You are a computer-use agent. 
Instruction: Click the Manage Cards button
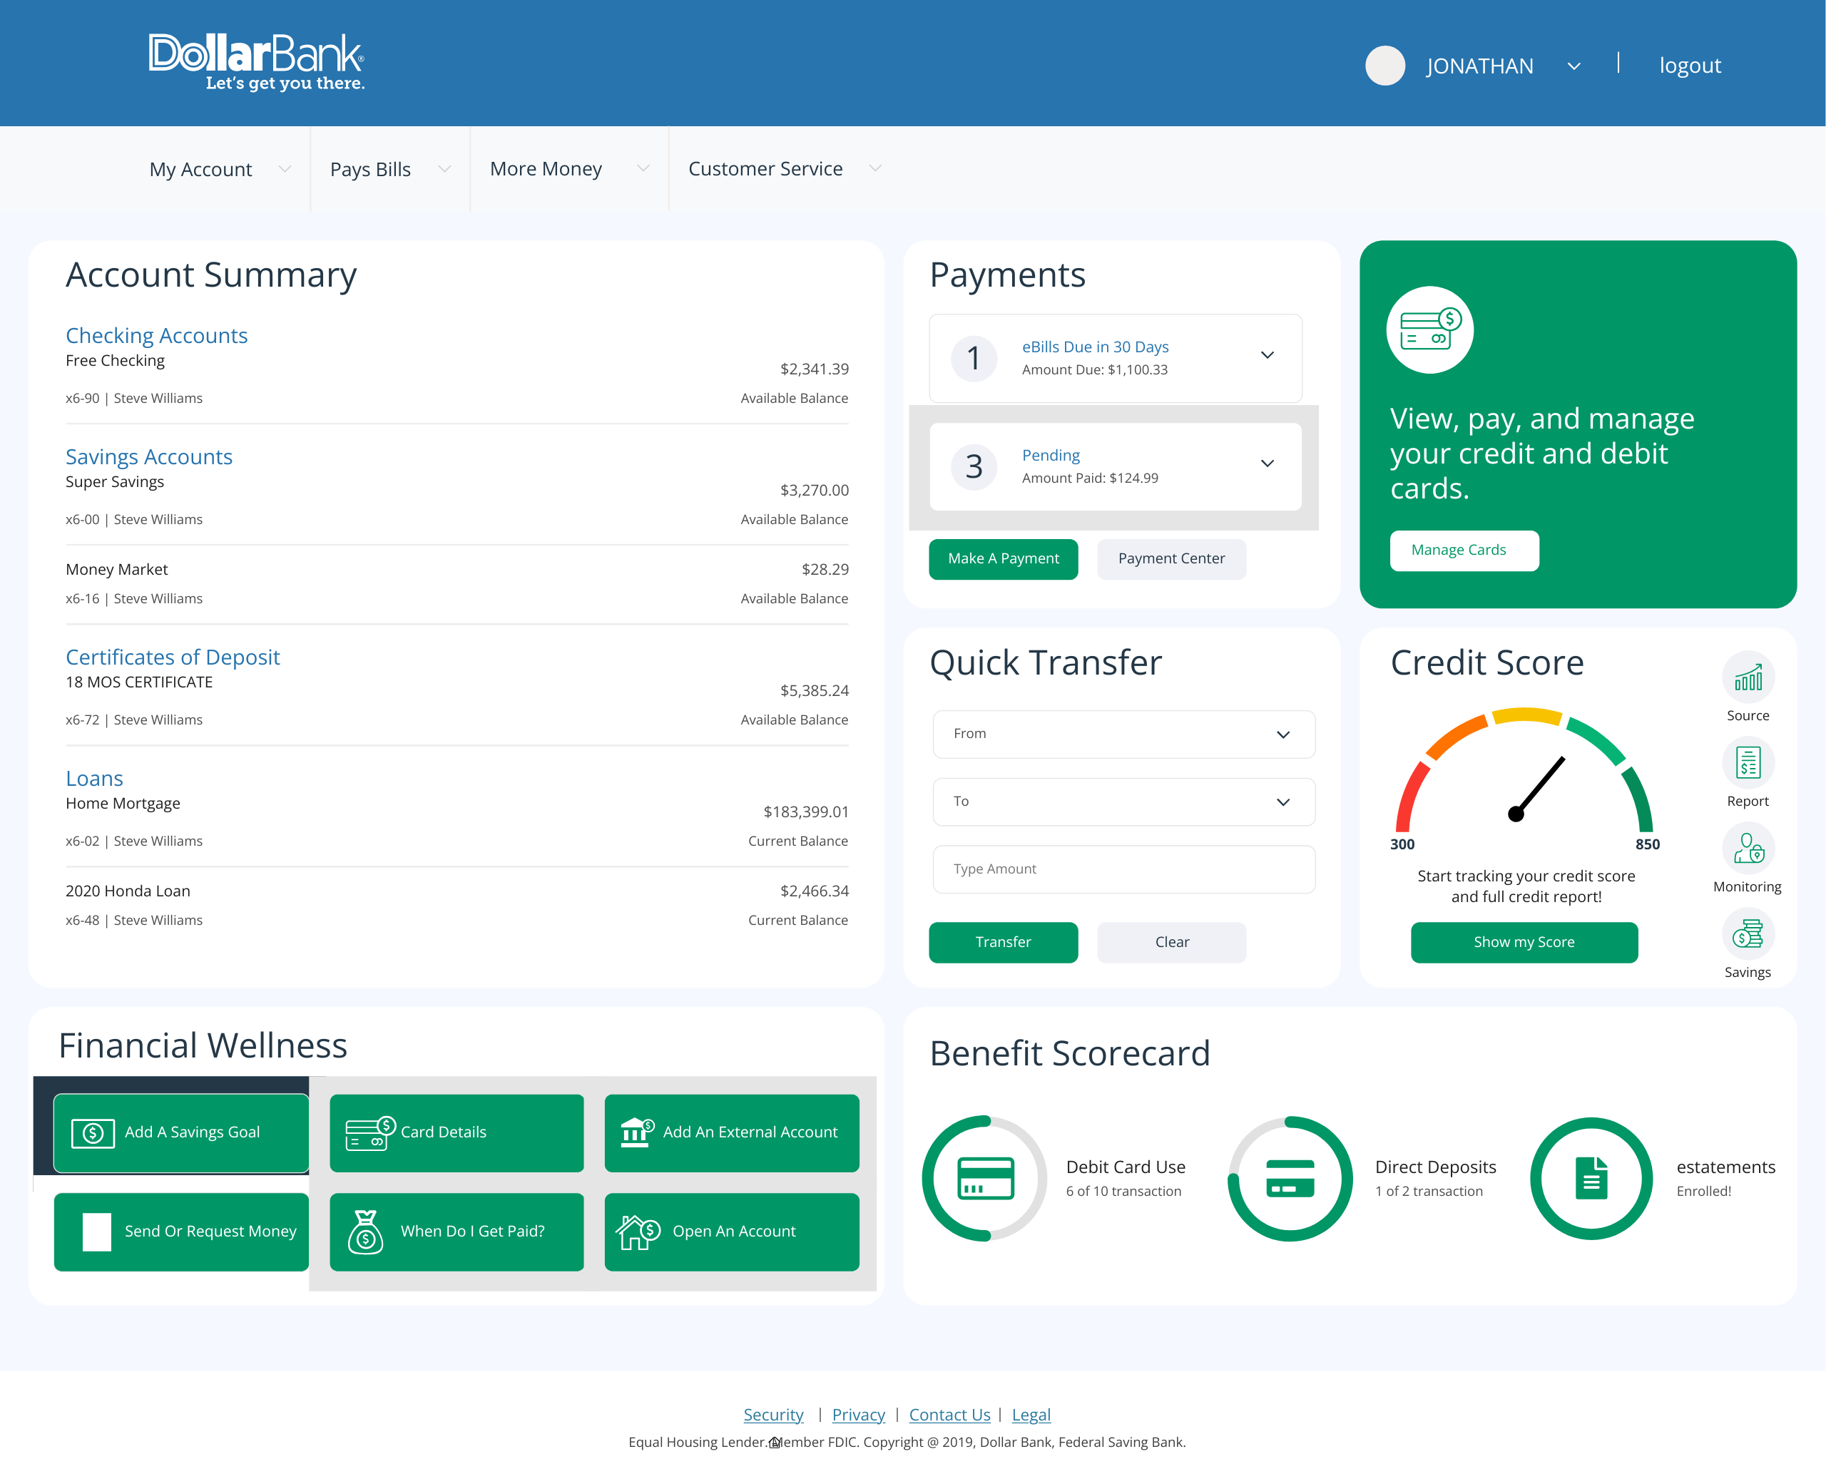(x=1463, y=551)
